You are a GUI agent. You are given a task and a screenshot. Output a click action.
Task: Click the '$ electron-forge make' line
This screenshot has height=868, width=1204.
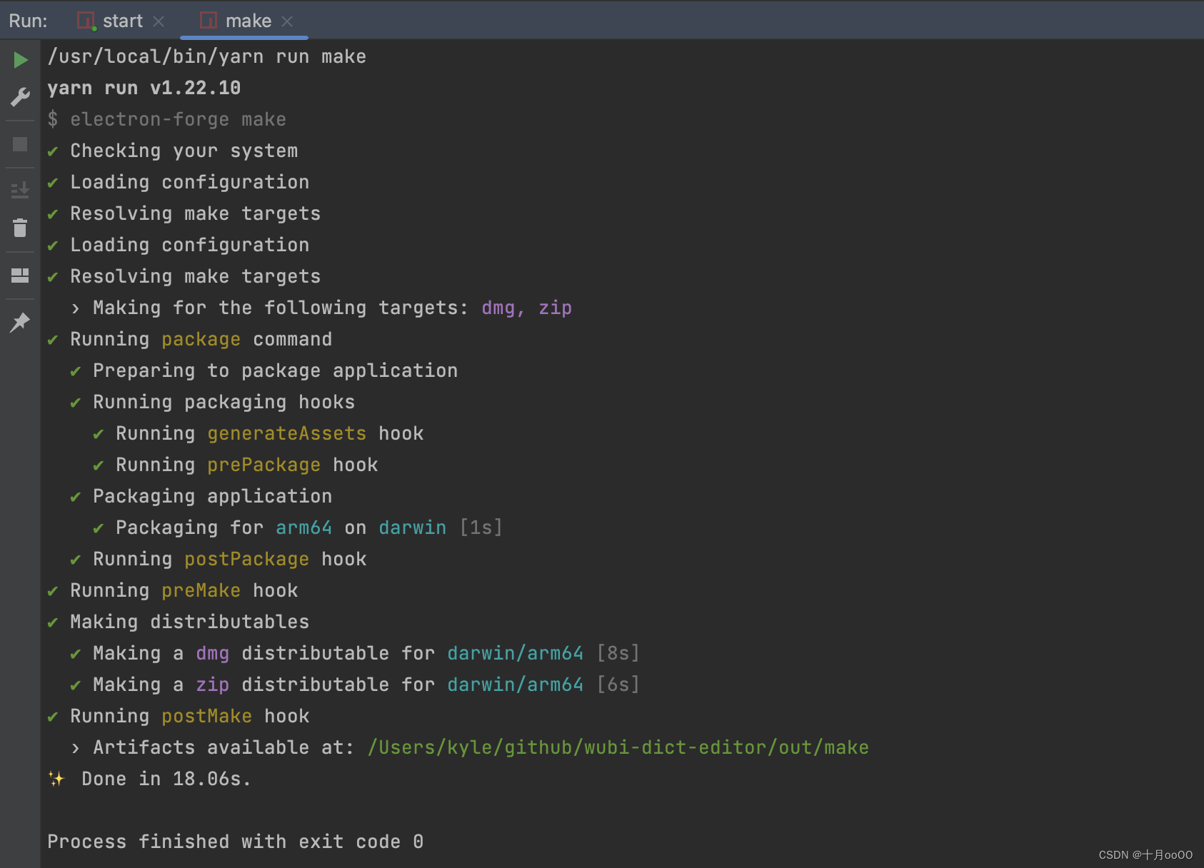point(166,119)
